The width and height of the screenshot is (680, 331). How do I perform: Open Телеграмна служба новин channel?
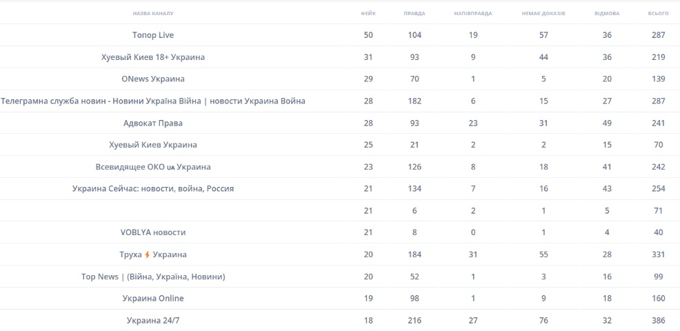click(x=153, y=101)
